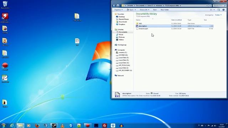Click the Explorer Back navigation arrow

pos(114,6)
